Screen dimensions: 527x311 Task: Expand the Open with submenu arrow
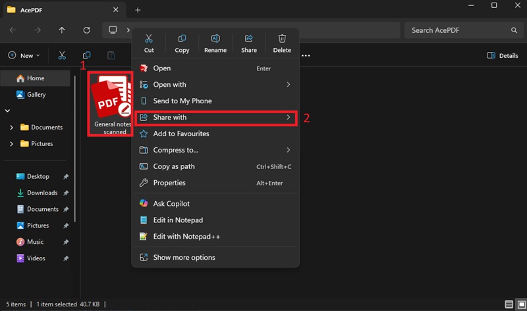coord(288,85)
